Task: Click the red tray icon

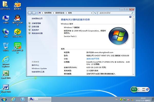Action: click(x=129, y=99)
